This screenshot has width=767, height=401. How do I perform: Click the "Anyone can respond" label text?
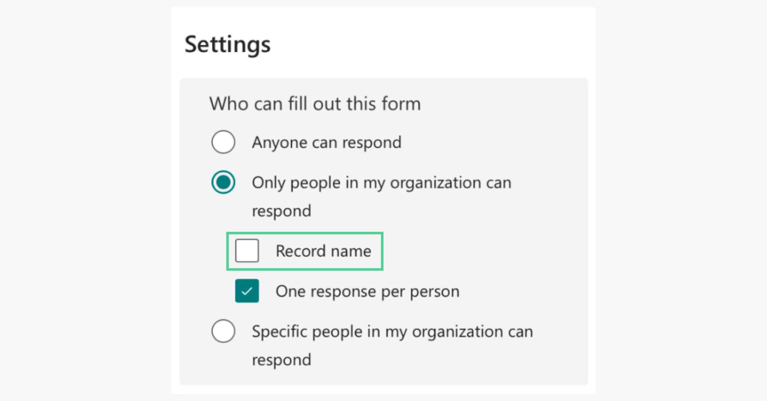pyautogui.click(x=326, y=142)
